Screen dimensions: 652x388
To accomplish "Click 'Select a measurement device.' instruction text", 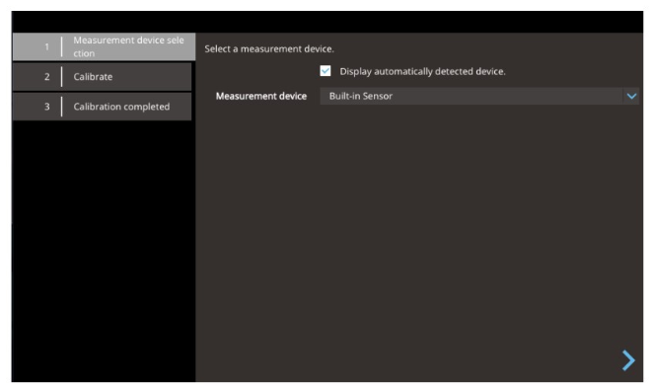I will coord(269,49).
